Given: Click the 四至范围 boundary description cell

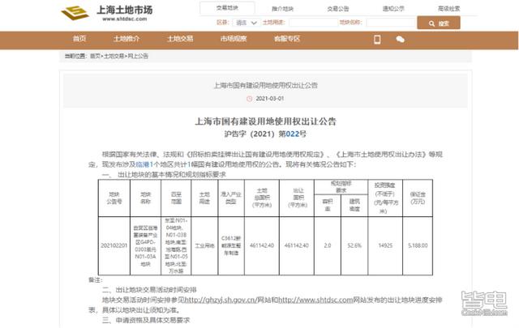Looking at the screenshot, I should pos(176,245).
